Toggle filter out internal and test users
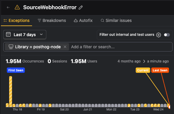The width and height of the screenshot is (174, 114). pos(167,35)
